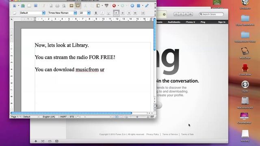This screenshot has height=146, width=260.
Task: Open the Table size arrow
Action: coord(143,6)
